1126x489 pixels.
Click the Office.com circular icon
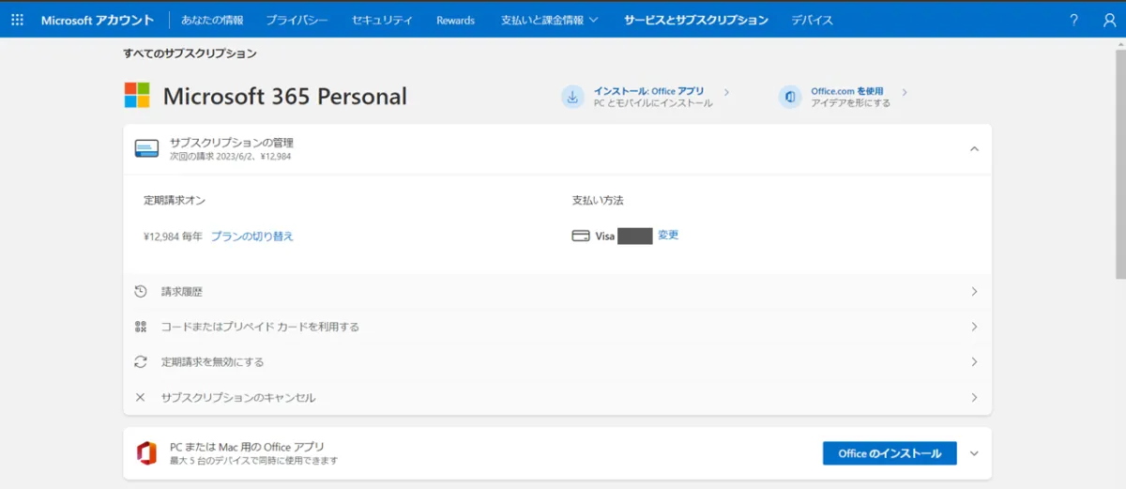point(790,97)
